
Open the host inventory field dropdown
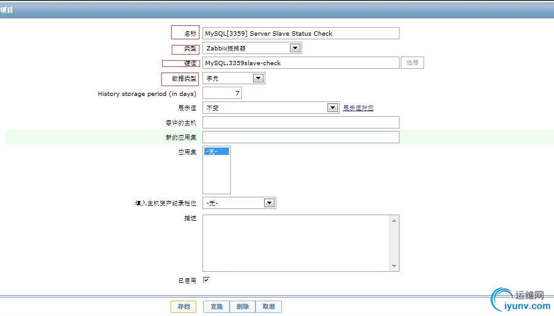(239, 203)
